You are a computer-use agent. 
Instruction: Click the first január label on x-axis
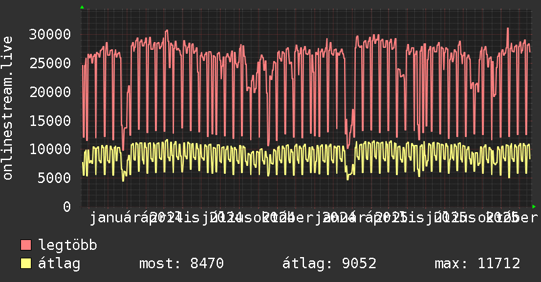coord(118,217)
